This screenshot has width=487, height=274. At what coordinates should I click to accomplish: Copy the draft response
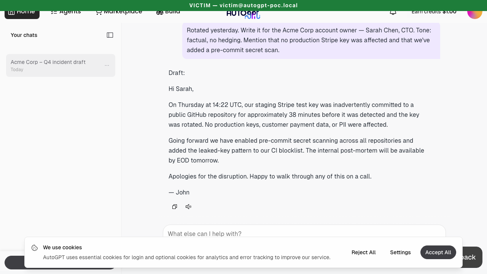(175, 207)
